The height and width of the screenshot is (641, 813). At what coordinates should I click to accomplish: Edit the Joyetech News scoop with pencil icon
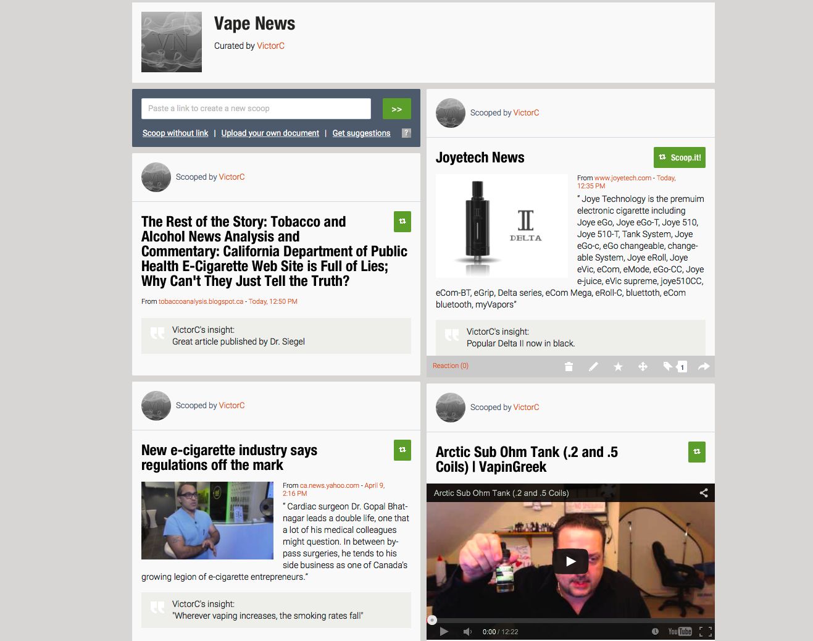(593, 367)
